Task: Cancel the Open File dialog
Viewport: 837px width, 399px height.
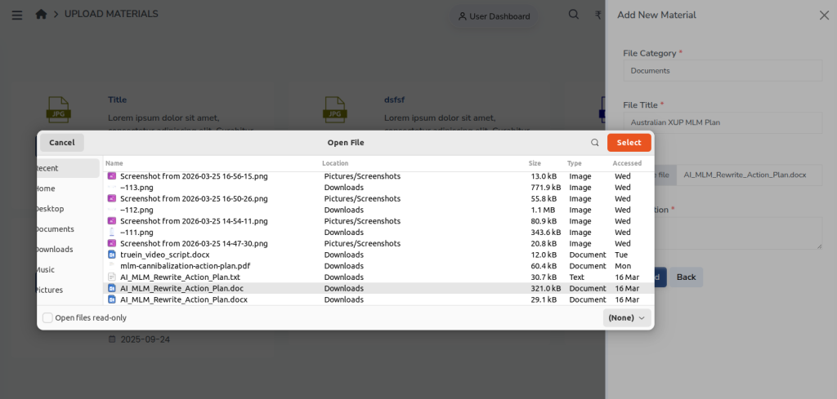Action: [62, 143]
